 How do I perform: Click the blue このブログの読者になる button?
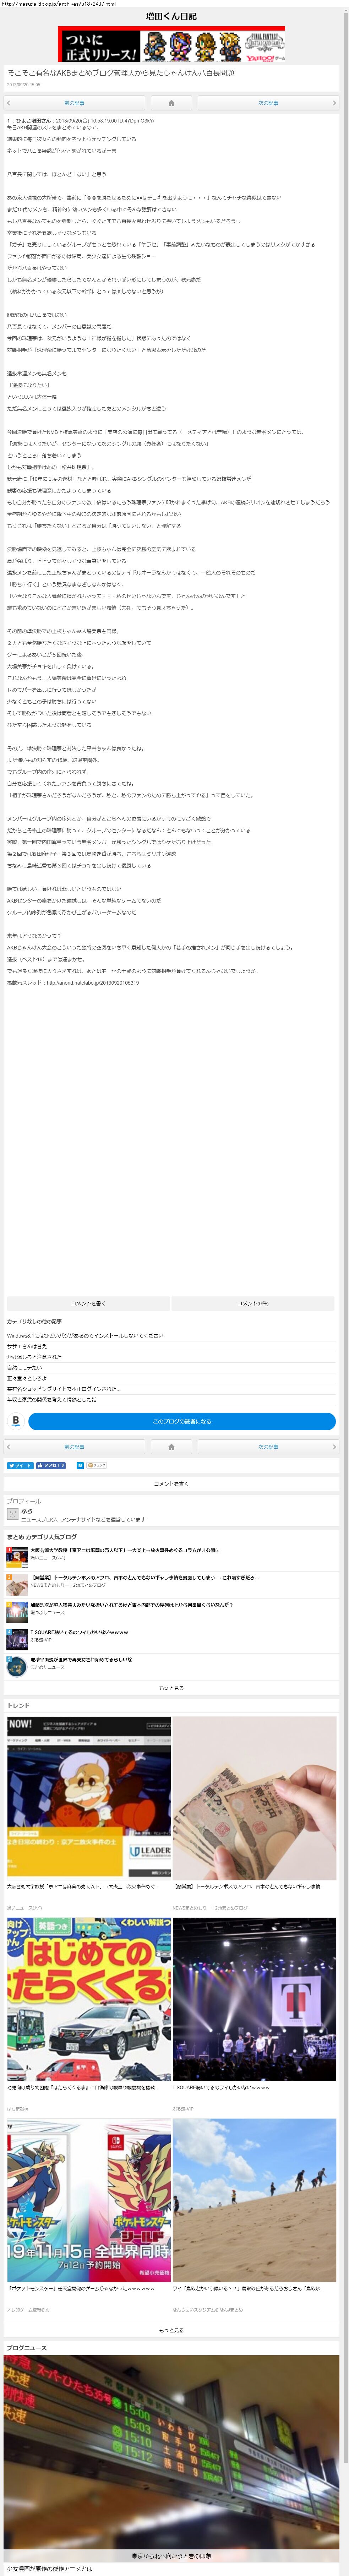(x=182, y=1421)
